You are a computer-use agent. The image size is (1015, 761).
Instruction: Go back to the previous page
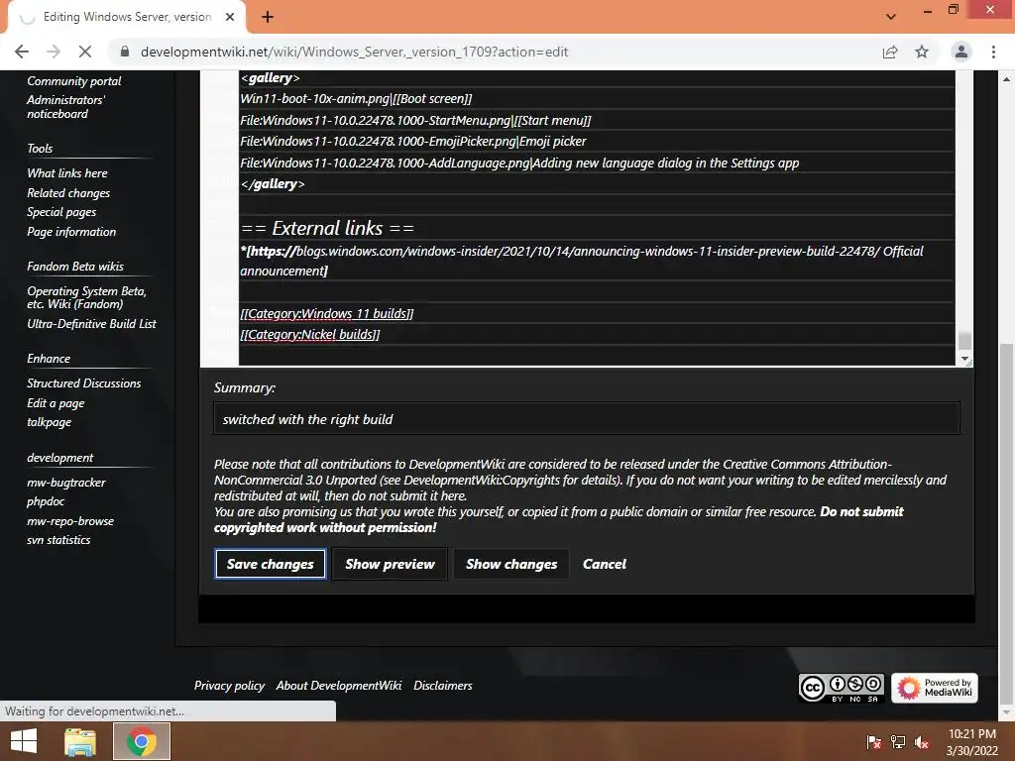click(22, 52)
